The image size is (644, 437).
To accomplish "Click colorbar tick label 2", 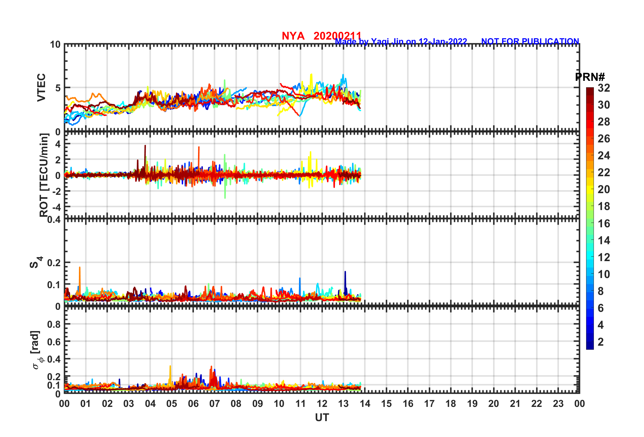I will coord(601,342).
